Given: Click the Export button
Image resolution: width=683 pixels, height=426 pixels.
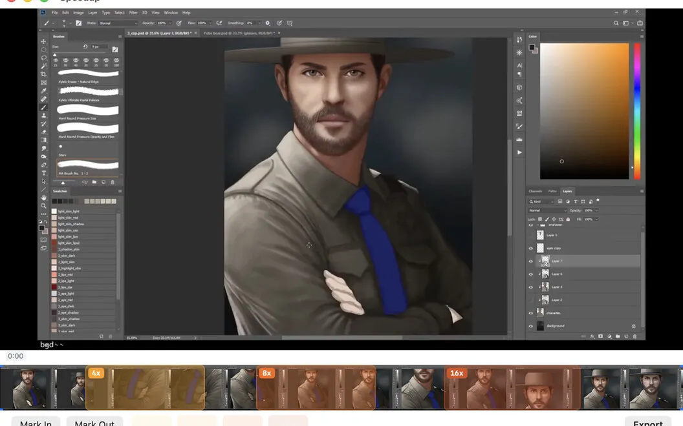Looking at the screenshot, I should (648, 423).
